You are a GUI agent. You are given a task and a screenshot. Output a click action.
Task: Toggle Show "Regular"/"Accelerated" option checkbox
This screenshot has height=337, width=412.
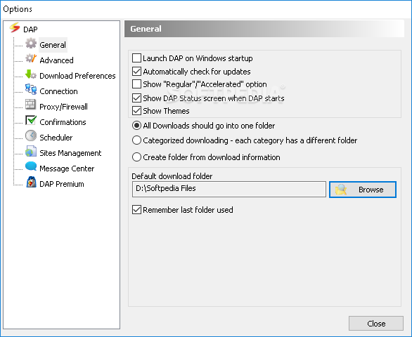tap(136, 84)
